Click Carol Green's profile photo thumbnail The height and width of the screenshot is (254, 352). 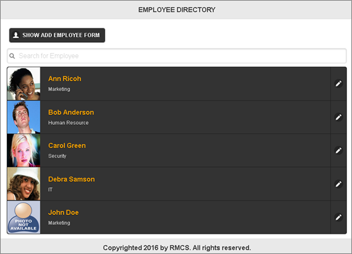click(x=24, y=151)
